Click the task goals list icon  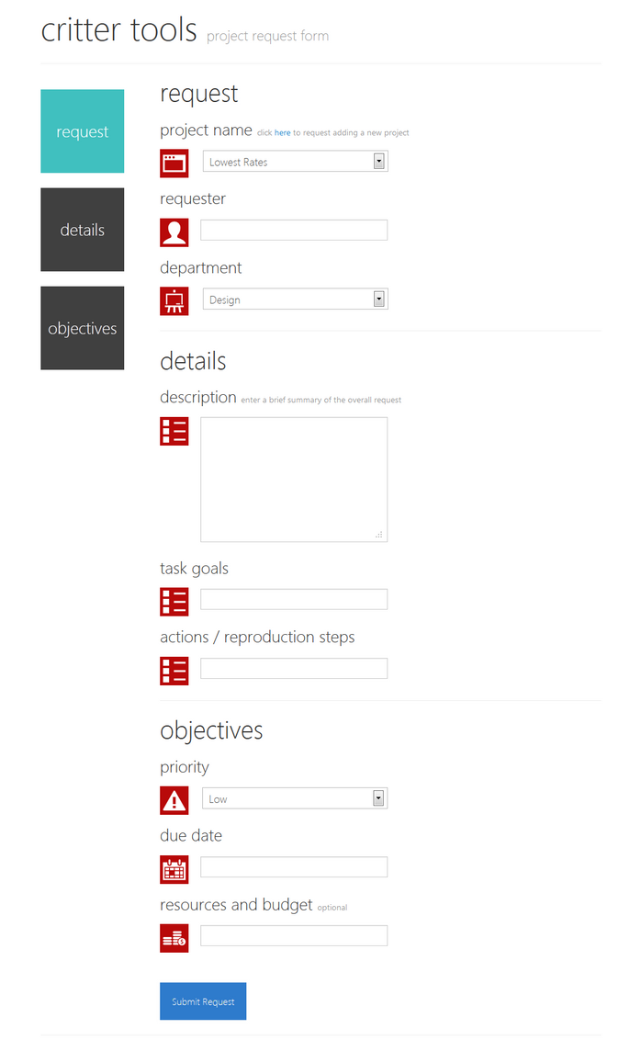pyautogui.click(x=174, y=602)
